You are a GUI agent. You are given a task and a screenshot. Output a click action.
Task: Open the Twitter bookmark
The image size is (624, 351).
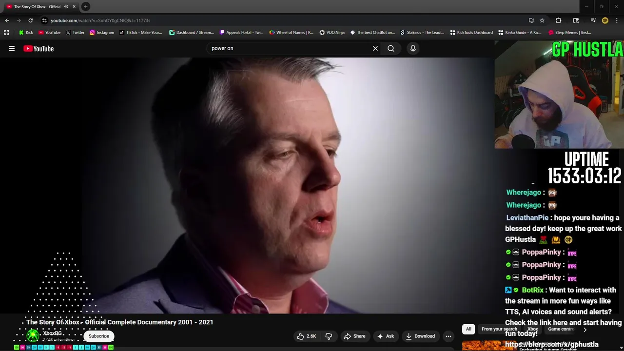(x=75, y=33)
